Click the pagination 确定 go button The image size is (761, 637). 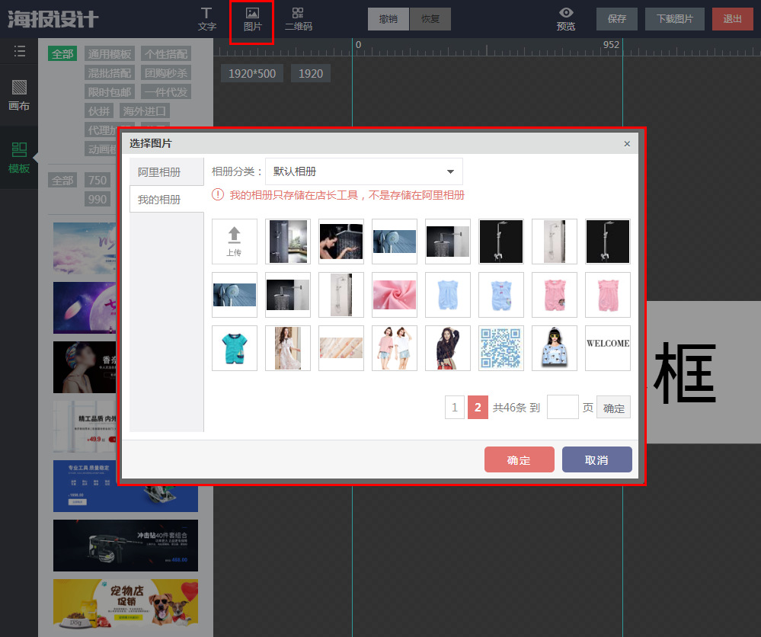[613, 408]
